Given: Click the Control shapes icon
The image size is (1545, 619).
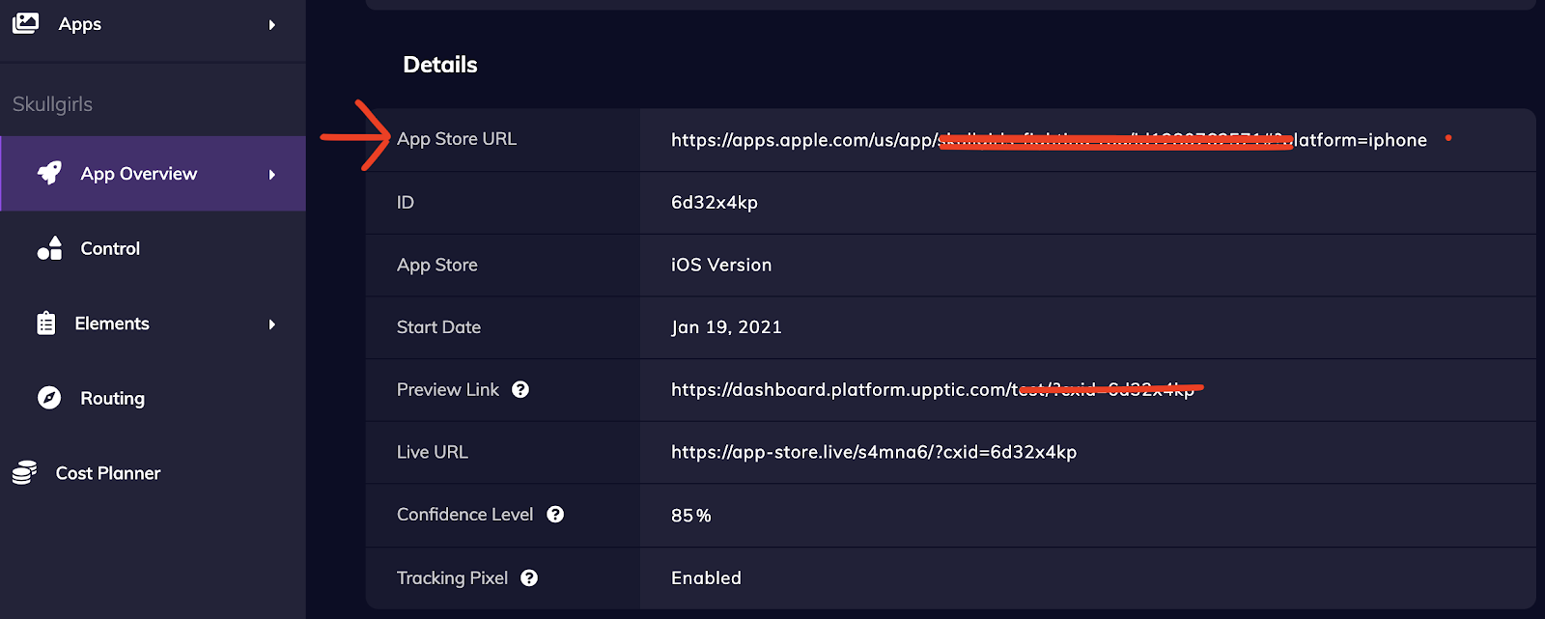Looking at the screenshot, I should coord(49,248).
